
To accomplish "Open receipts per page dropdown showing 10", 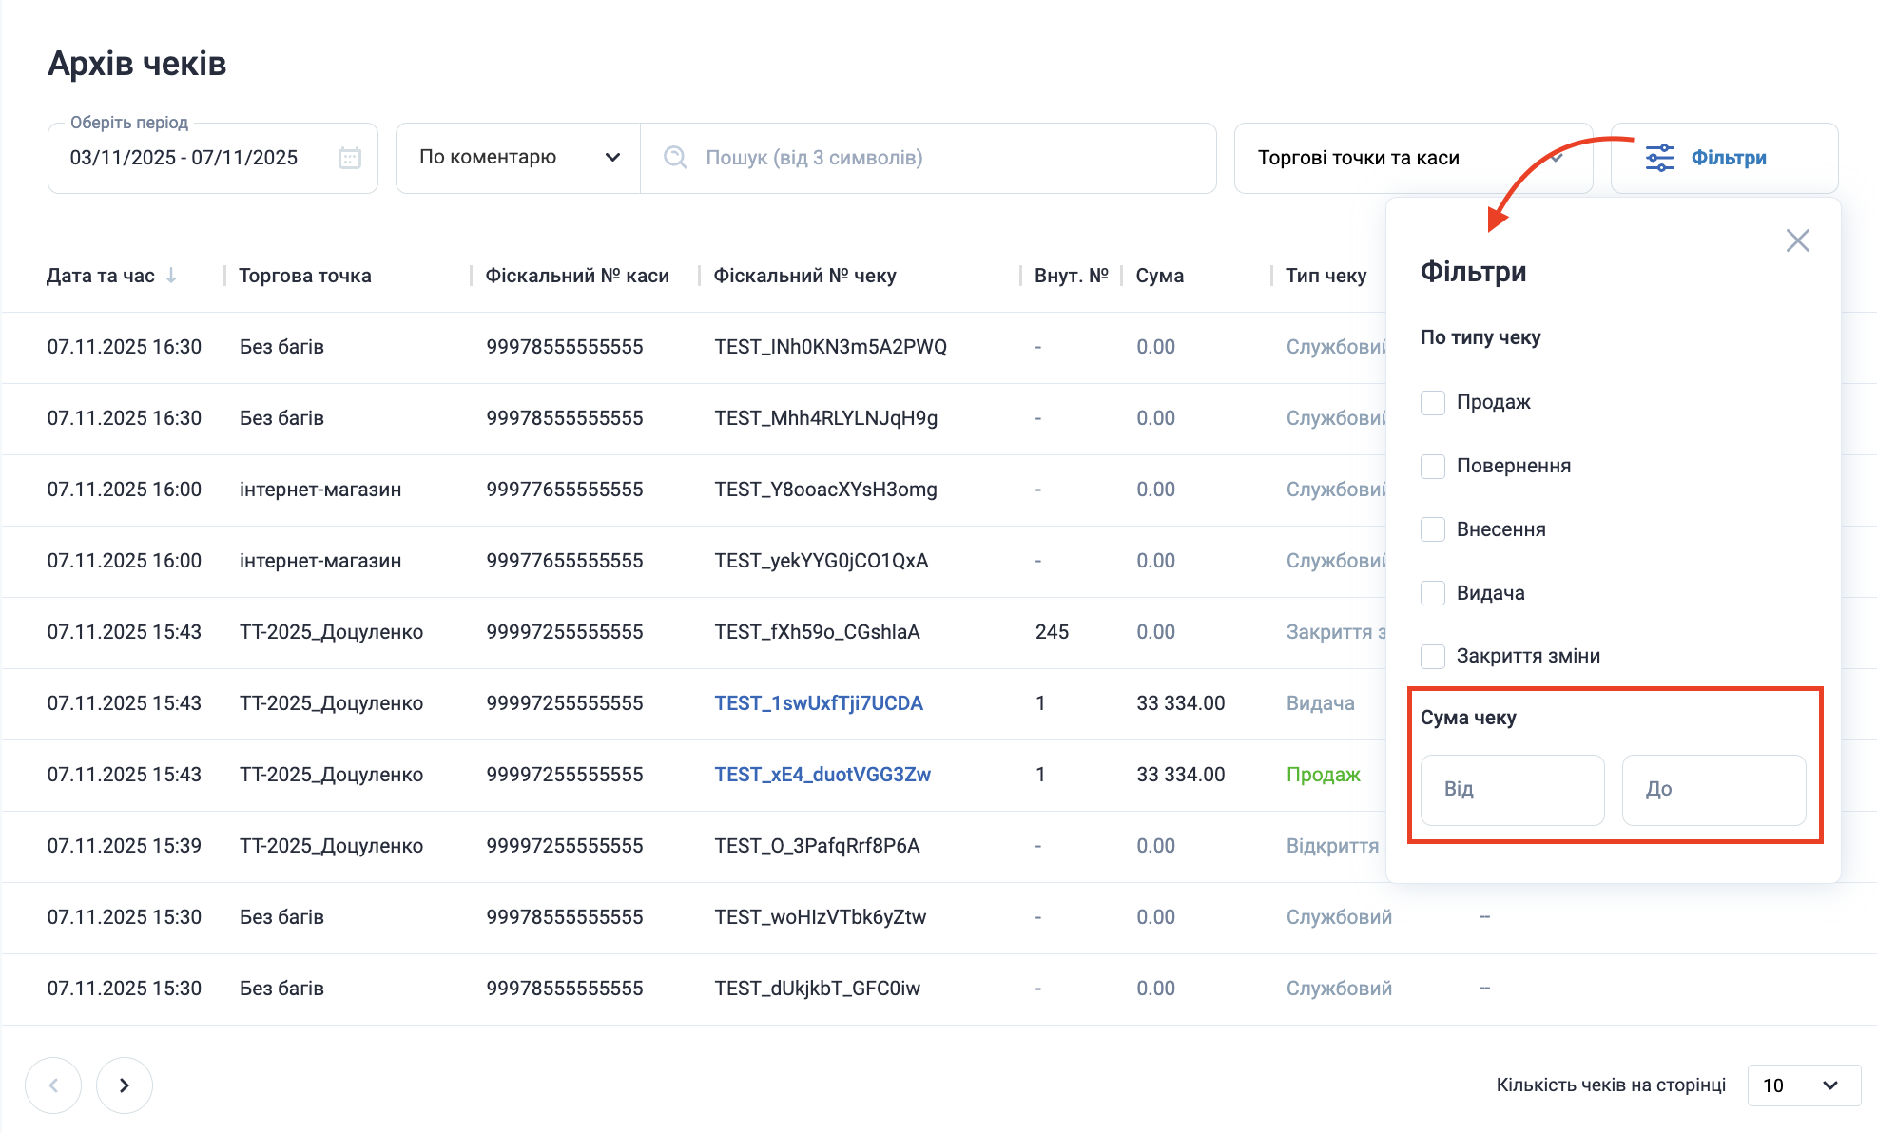I will (1803, 1085).
